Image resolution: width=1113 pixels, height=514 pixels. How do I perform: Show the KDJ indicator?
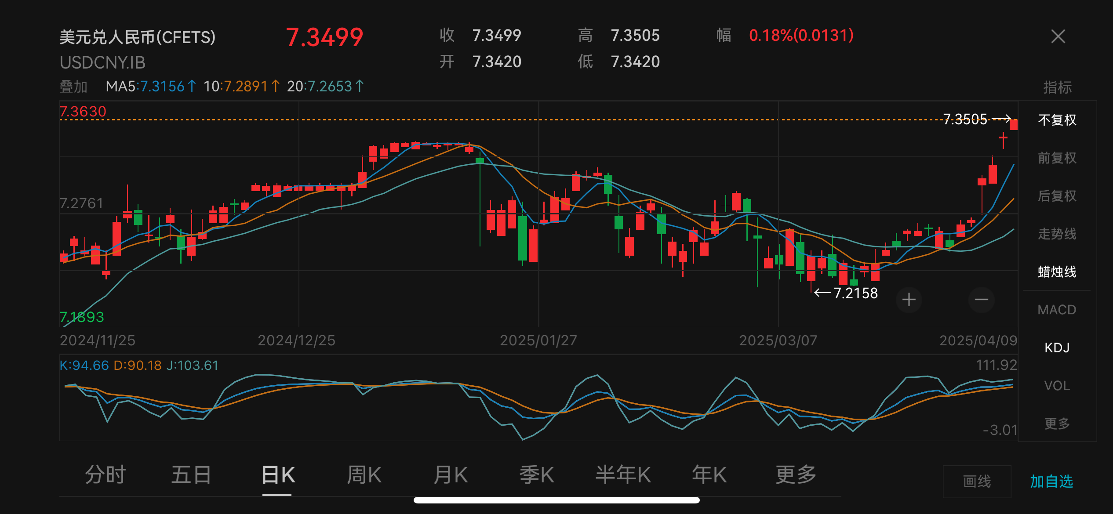click(x=1057, y=348)
